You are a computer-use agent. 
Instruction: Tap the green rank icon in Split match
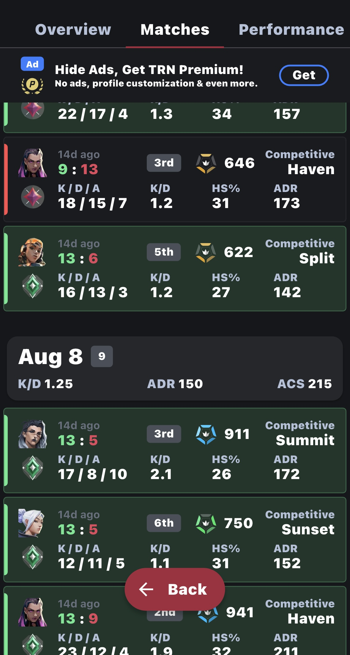click(x=33, y=286)
